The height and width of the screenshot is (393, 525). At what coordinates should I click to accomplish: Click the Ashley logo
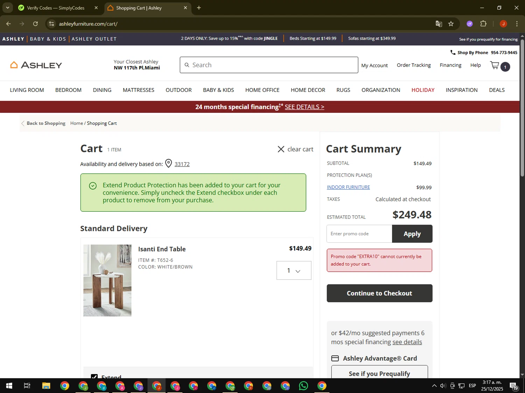tap(36, 65)
